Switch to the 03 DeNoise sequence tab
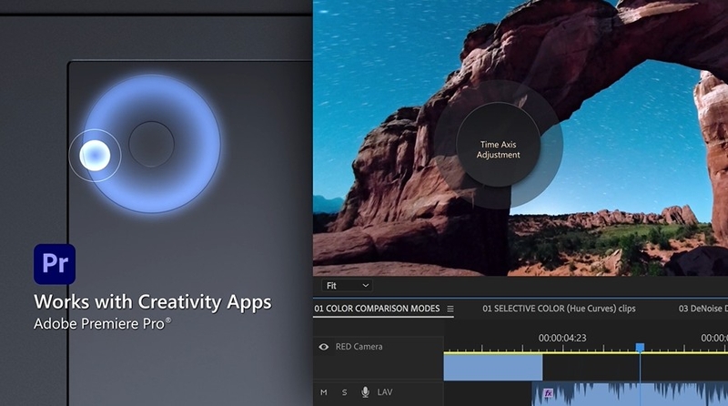Viewport: 728px width, 406px height. 703,309
